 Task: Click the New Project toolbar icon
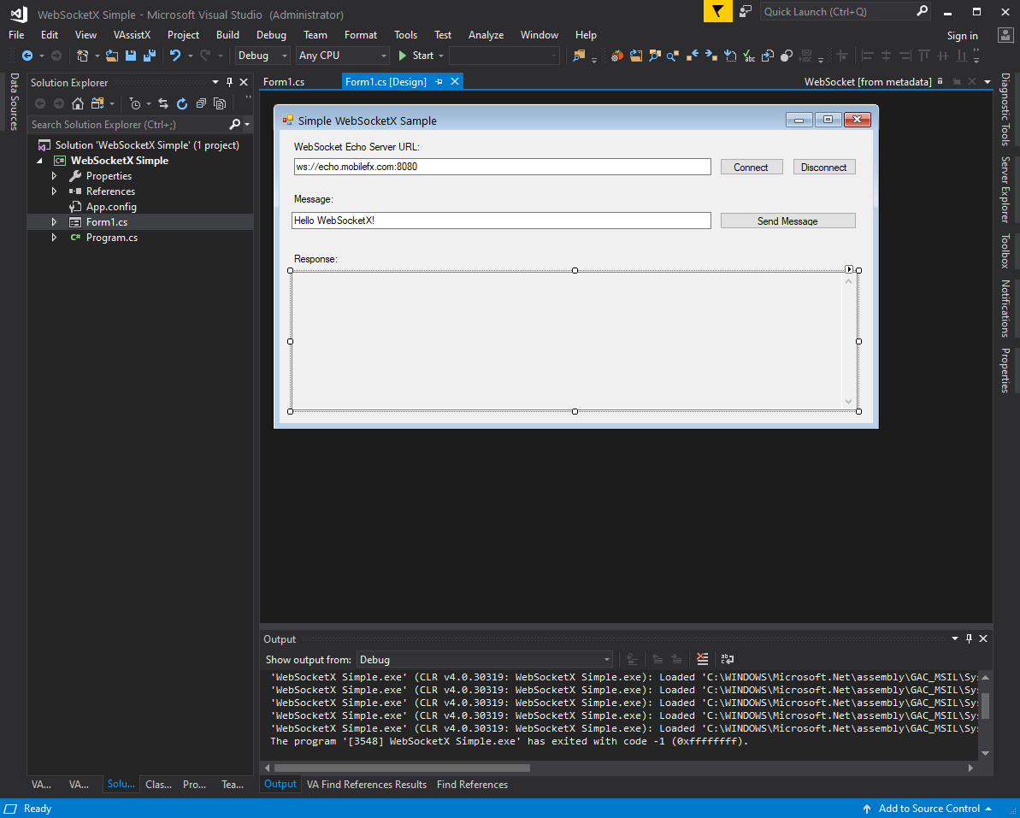point(83,56)
